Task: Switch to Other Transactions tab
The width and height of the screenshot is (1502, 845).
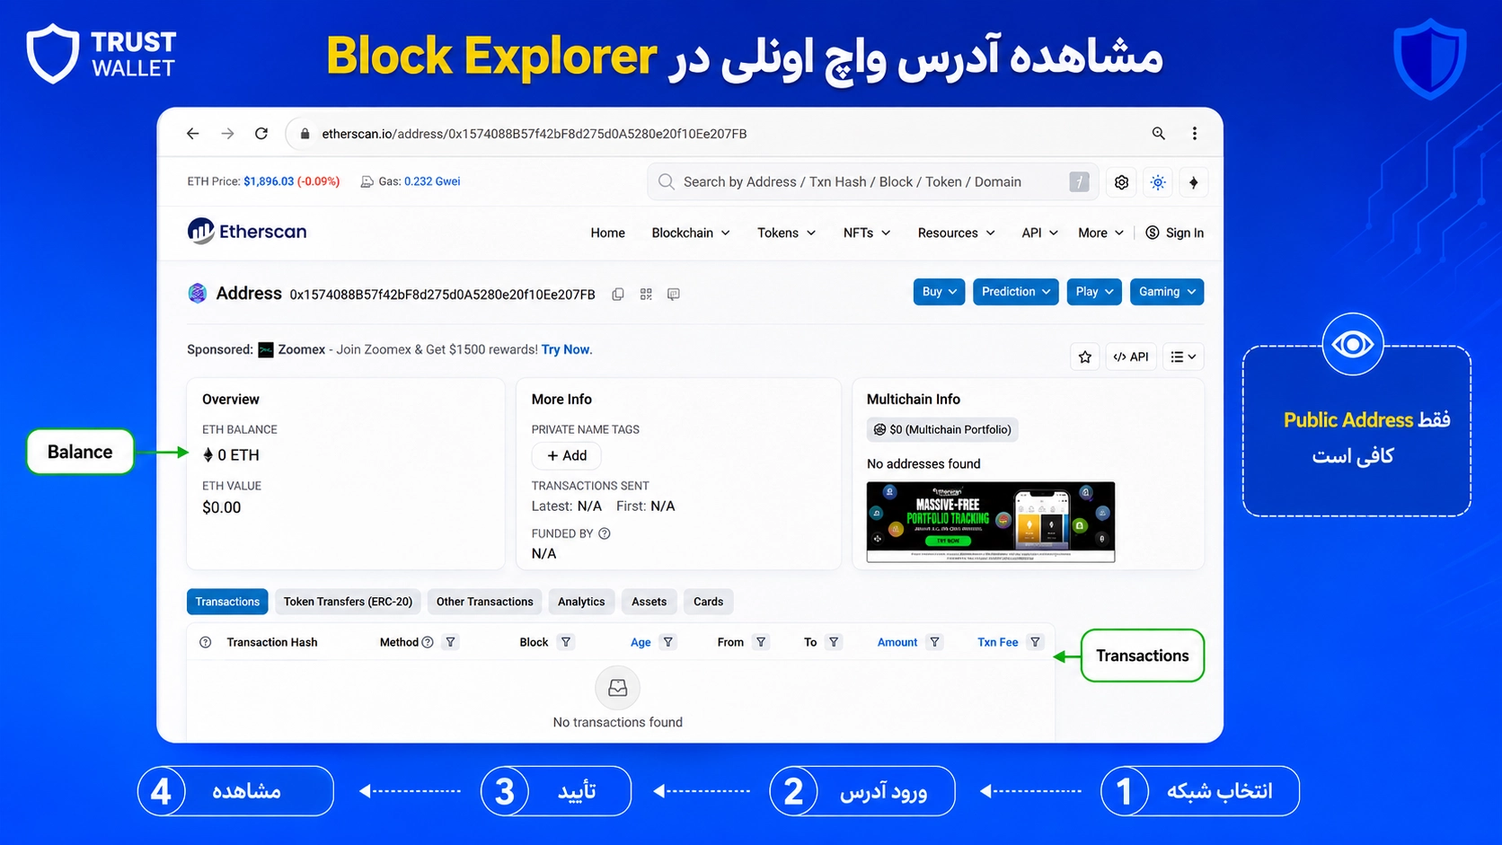Action: coord(485,602)
